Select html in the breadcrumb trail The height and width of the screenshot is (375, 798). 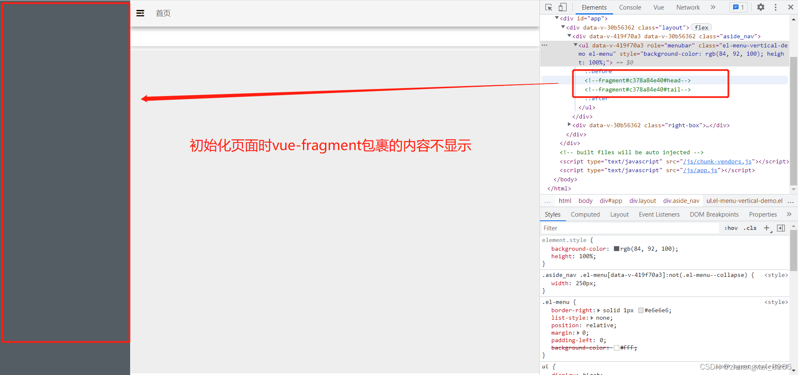click(565, 201)
